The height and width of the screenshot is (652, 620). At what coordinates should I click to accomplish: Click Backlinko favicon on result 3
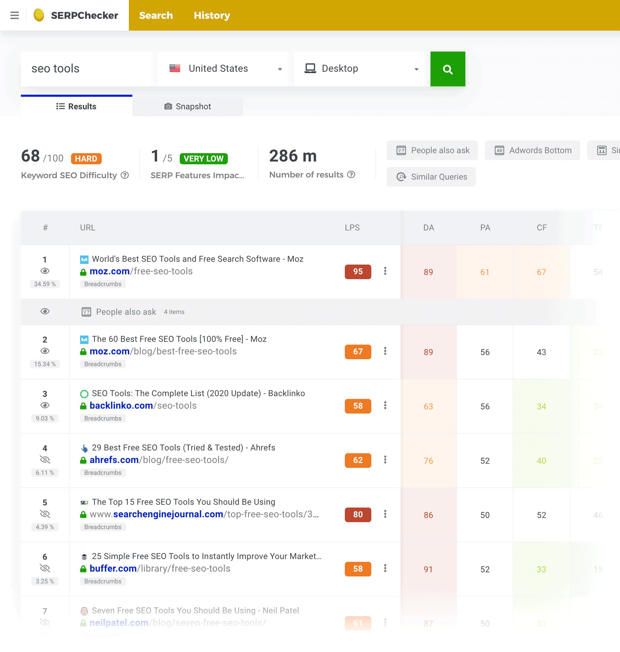pyautogui.click(x=84, y=394)
